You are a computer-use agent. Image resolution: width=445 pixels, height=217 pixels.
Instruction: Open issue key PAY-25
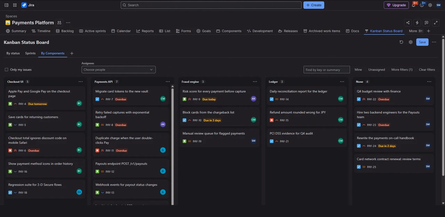coord(371,167)
